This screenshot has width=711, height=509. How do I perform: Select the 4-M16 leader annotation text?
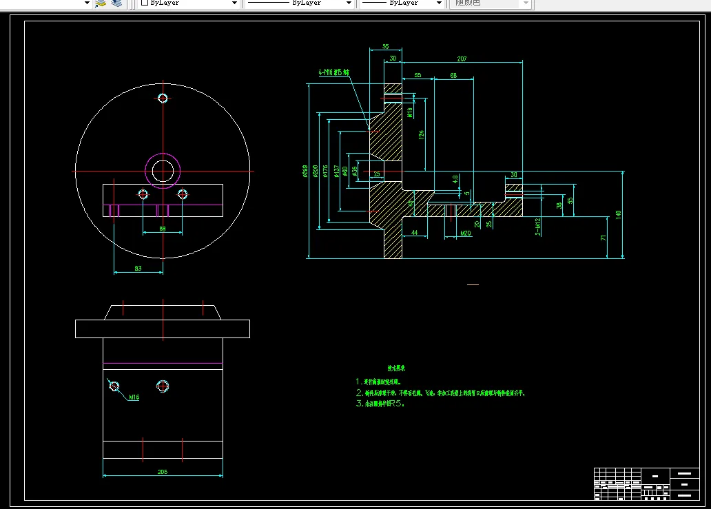[334, 72]
